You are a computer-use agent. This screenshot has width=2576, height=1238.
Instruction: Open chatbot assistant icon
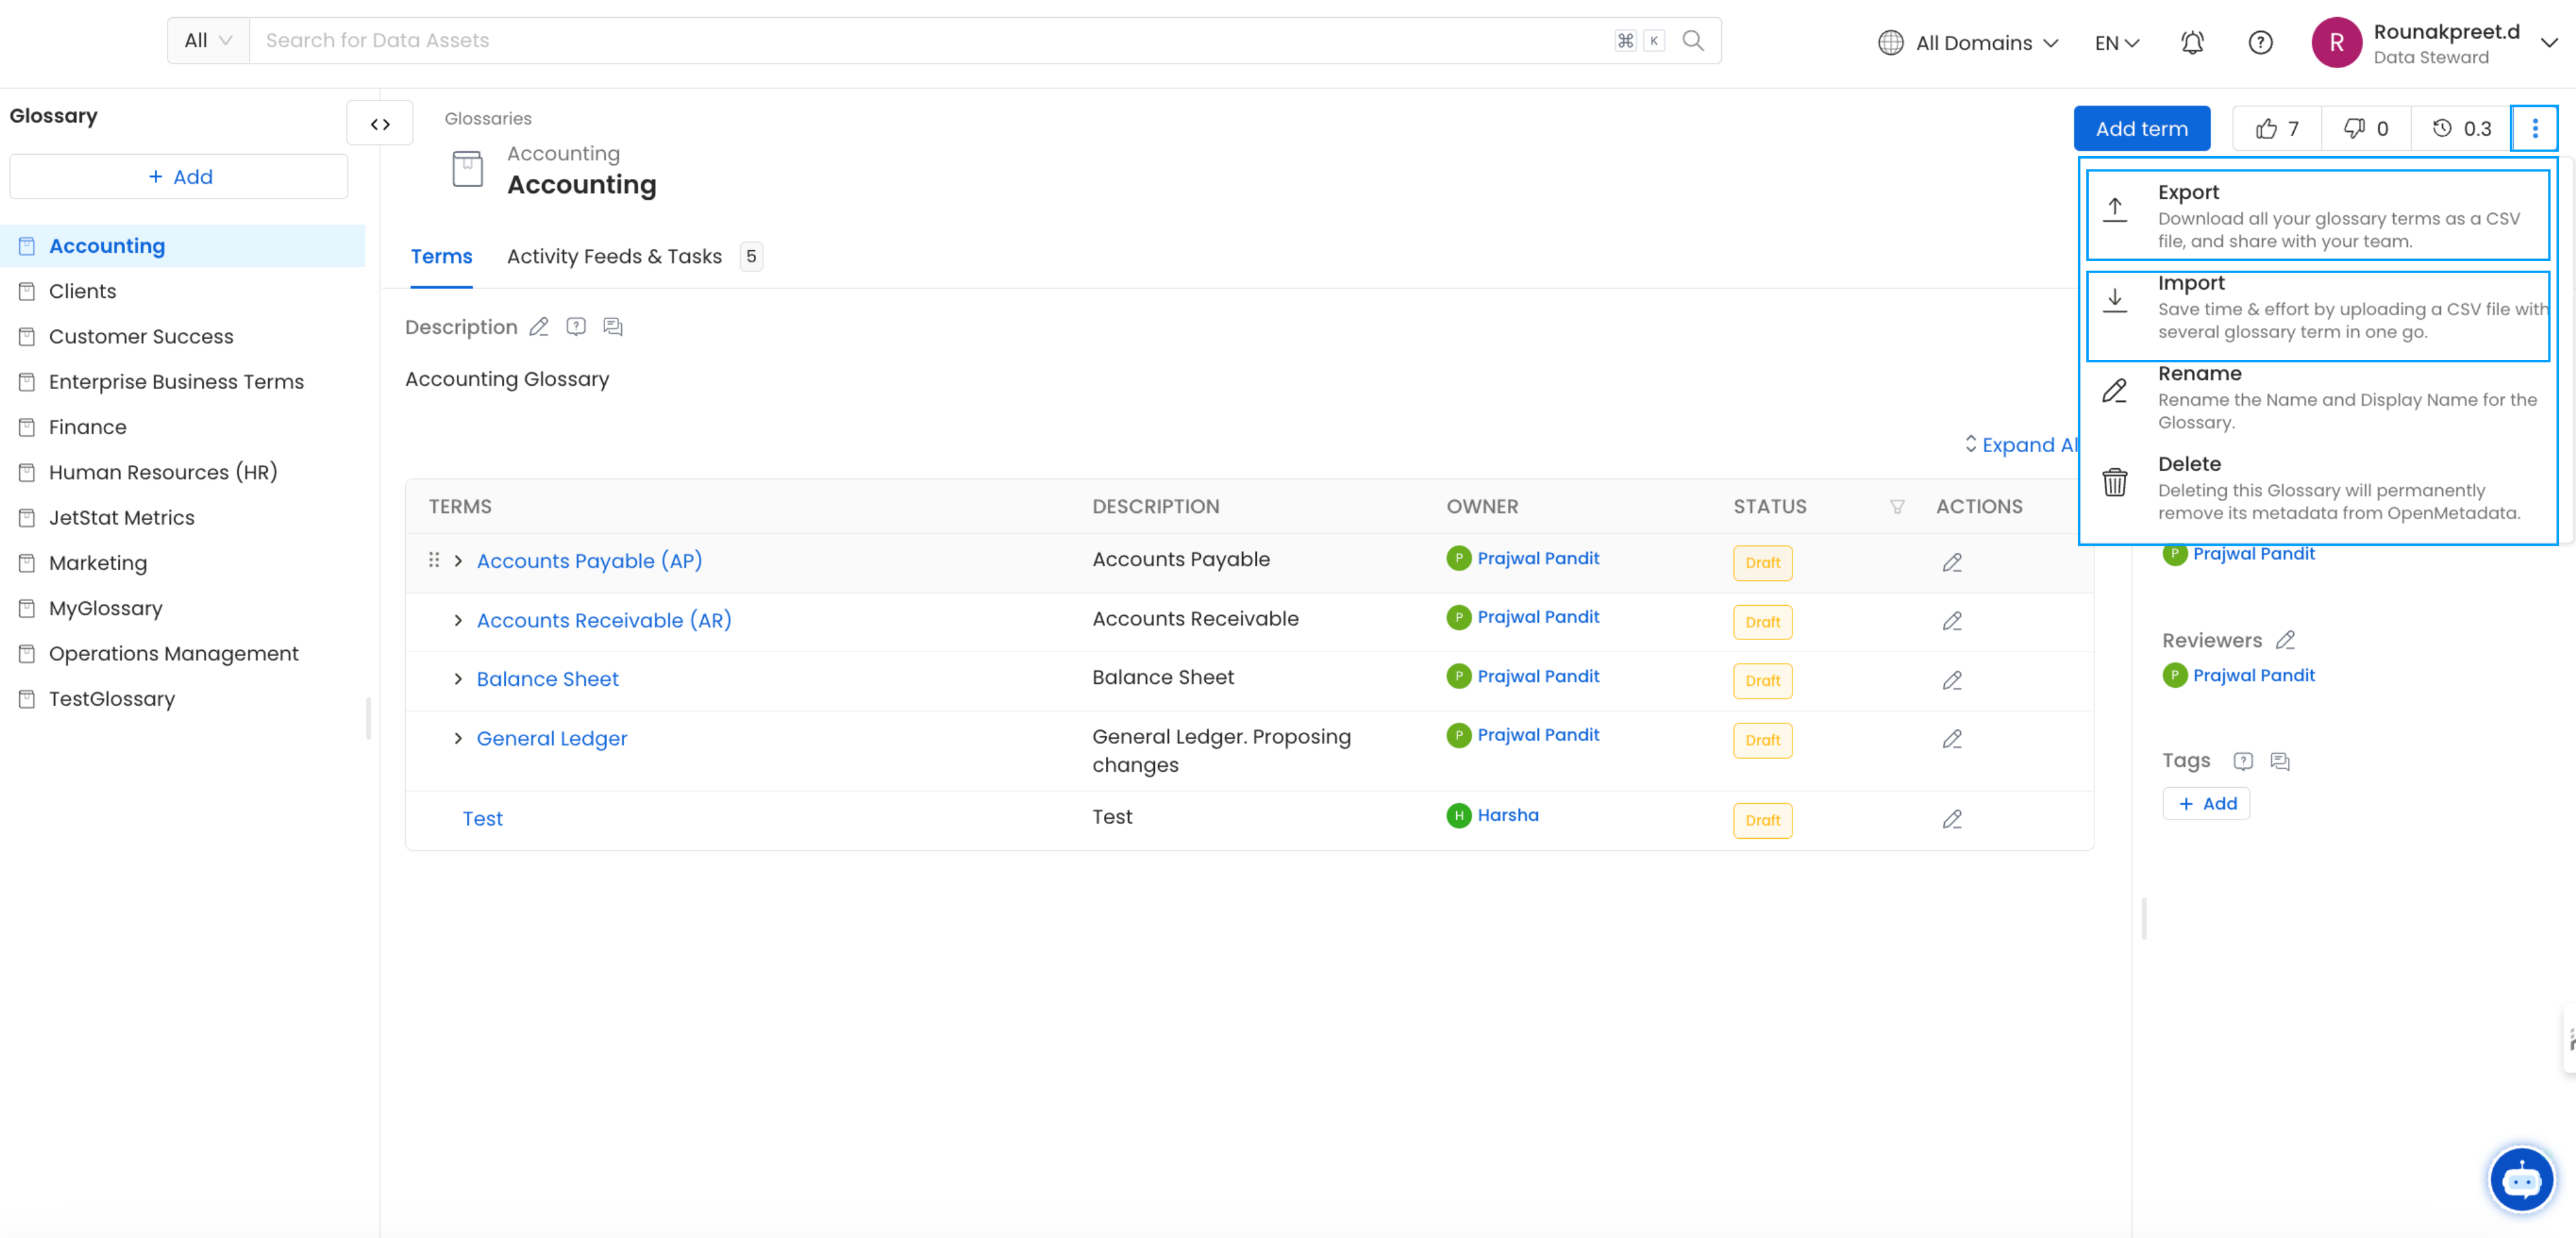click(x=2520, y=1179)
